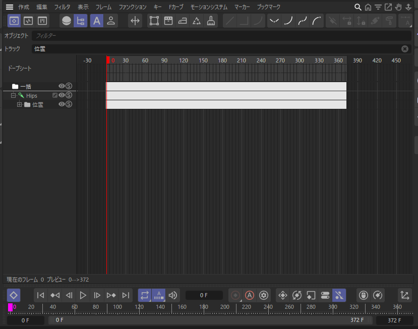Select the four-way move arrows tool
This screenshot has height=329, width=418.
135,21
